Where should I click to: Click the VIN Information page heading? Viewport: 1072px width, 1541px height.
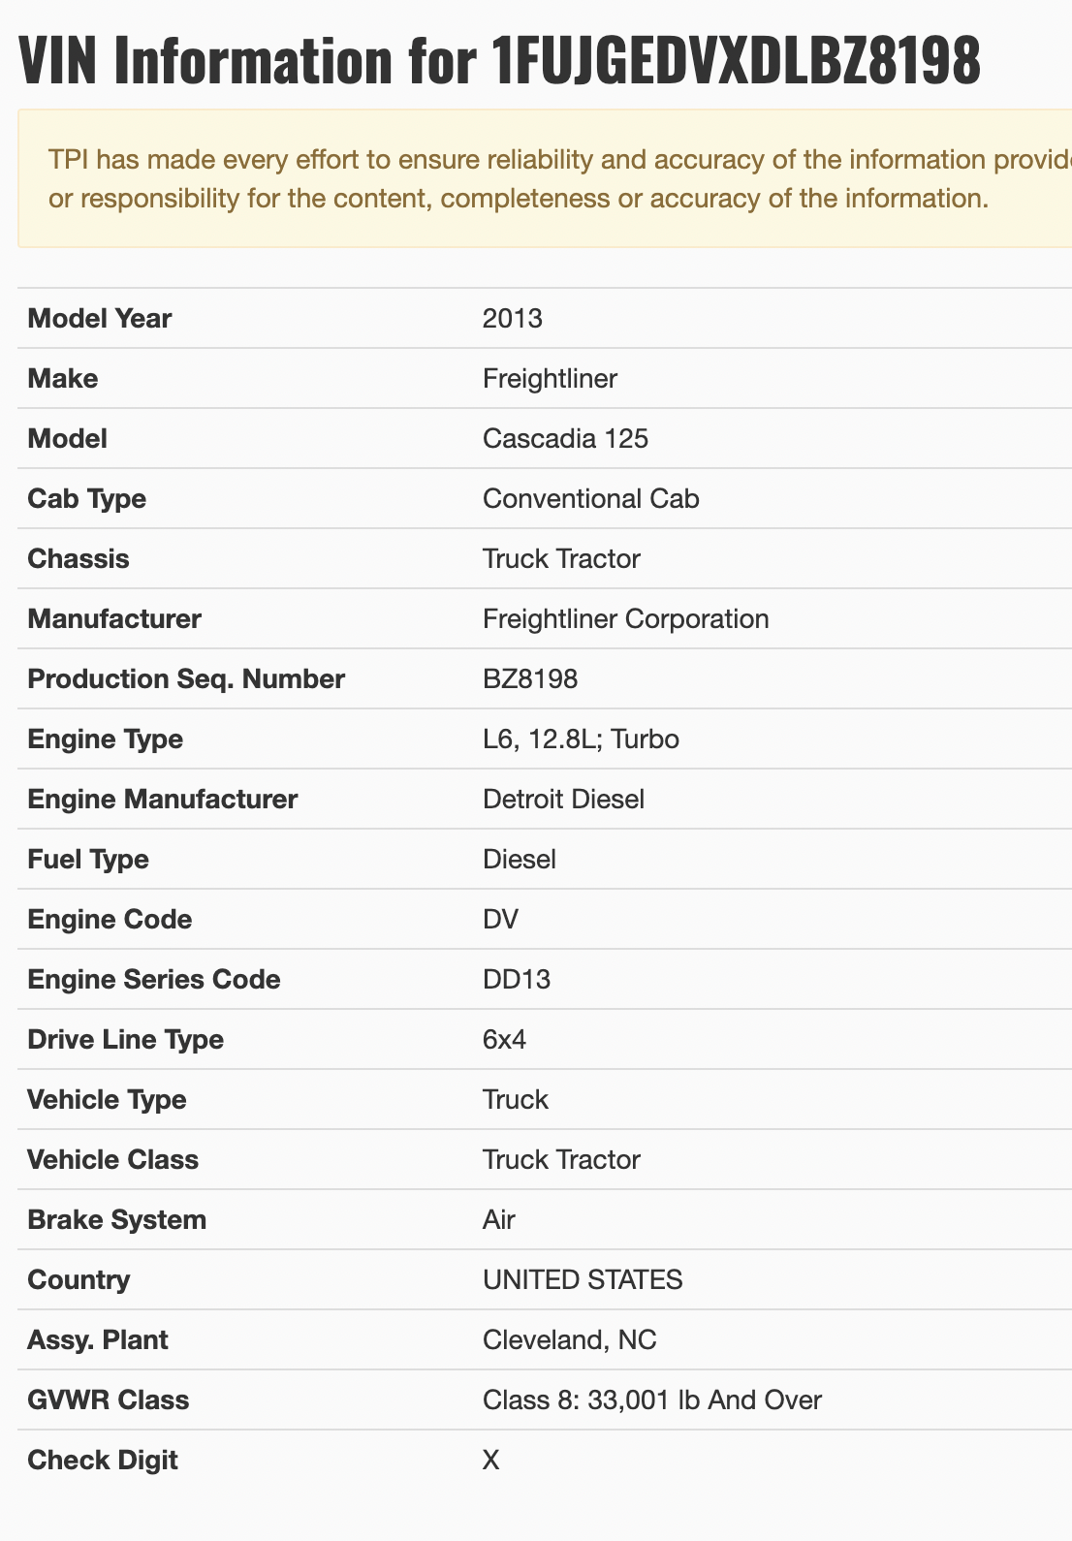coord(499,60)
